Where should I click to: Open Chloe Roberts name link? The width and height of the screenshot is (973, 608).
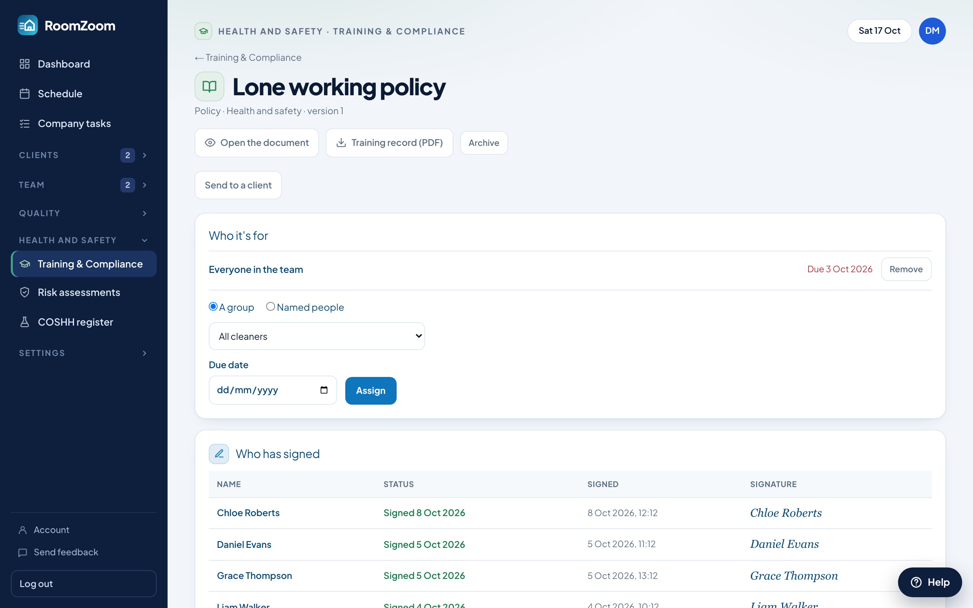tap(248, 513)
